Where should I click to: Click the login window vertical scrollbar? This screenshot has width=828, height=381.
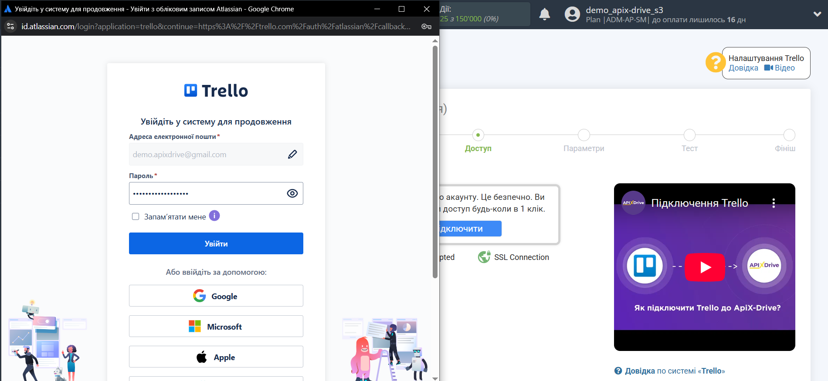click(x=435, y=161)
